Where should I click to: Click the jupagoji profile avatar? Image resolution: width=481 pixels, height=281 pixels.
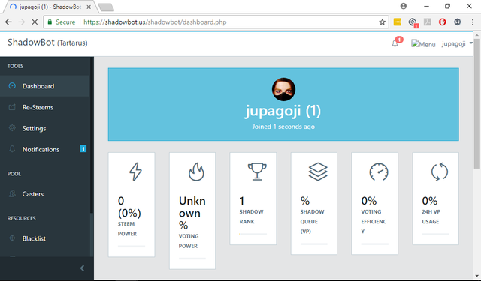pos(283,89)
